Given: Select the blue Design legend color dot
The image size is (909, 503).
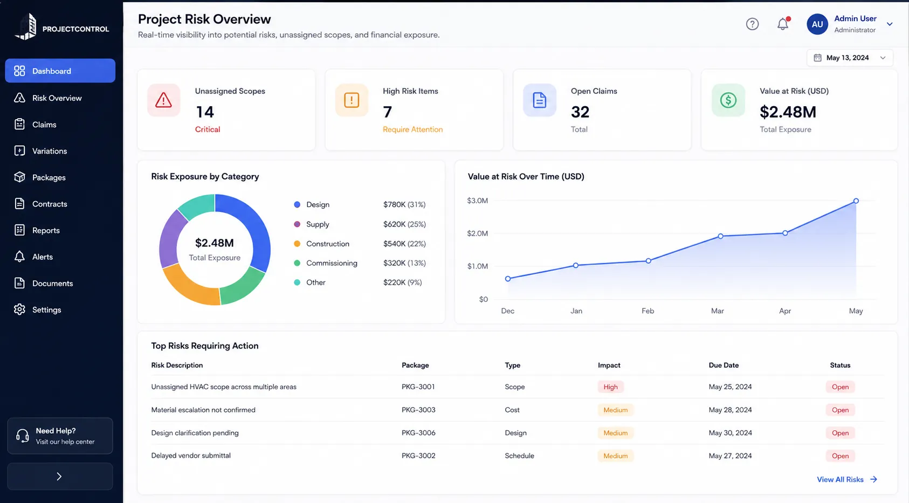Looking at the screenshot, I should 297,205.
